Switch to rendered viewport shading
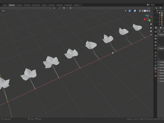The height and width of the screenshot is (123, 164). point(149,11)
